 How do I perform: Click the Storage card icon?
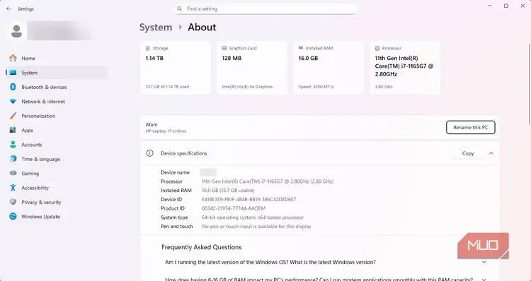click(148, 48)
